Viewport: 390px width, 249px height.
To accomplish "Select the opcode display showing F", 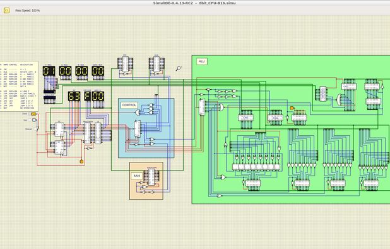I will (x=87, y=96).
